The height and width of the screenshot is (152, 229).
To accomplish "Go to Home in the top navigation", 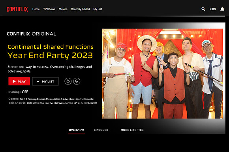I will (x=36, y=9).
